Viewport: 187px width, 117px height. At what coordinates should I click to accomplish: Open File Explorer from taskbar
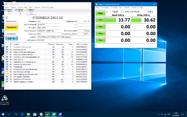(x=28, y=114)
